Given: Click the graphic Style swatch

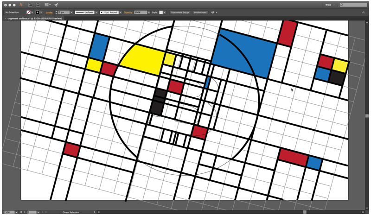Looking at the screenshot, I should 161,13.
